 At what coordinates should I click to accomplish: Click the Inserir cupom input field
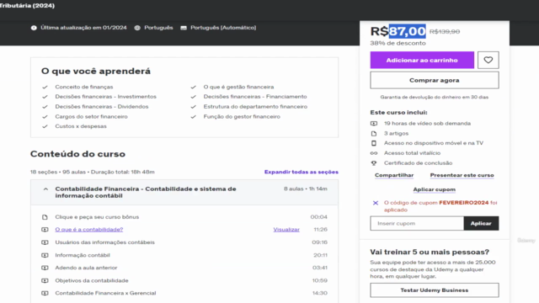click(x=417, y=223)
